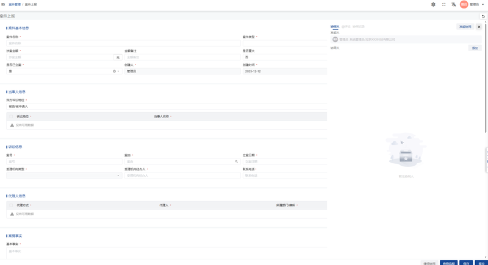
Task: Clear the 是否已立案 selection icon
Action: 114,71
